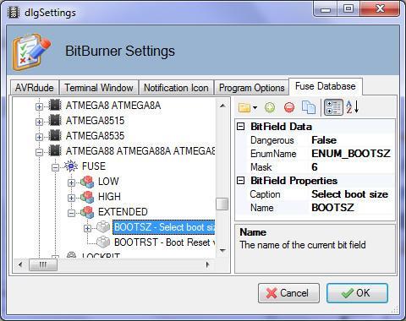Toggle categorized view in property grid
406x321 pixels.
333,107
